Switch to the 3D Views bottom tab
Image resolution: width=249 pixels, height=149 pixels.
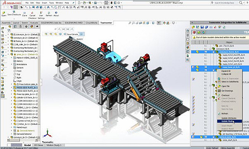point(39,145)
